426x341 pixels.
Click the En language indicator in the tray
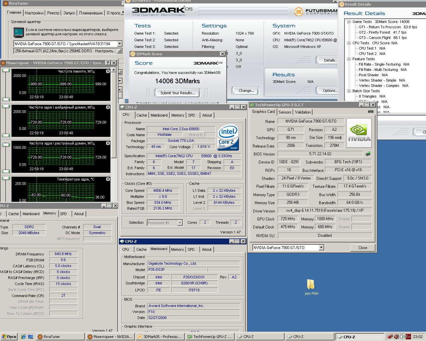408,337
